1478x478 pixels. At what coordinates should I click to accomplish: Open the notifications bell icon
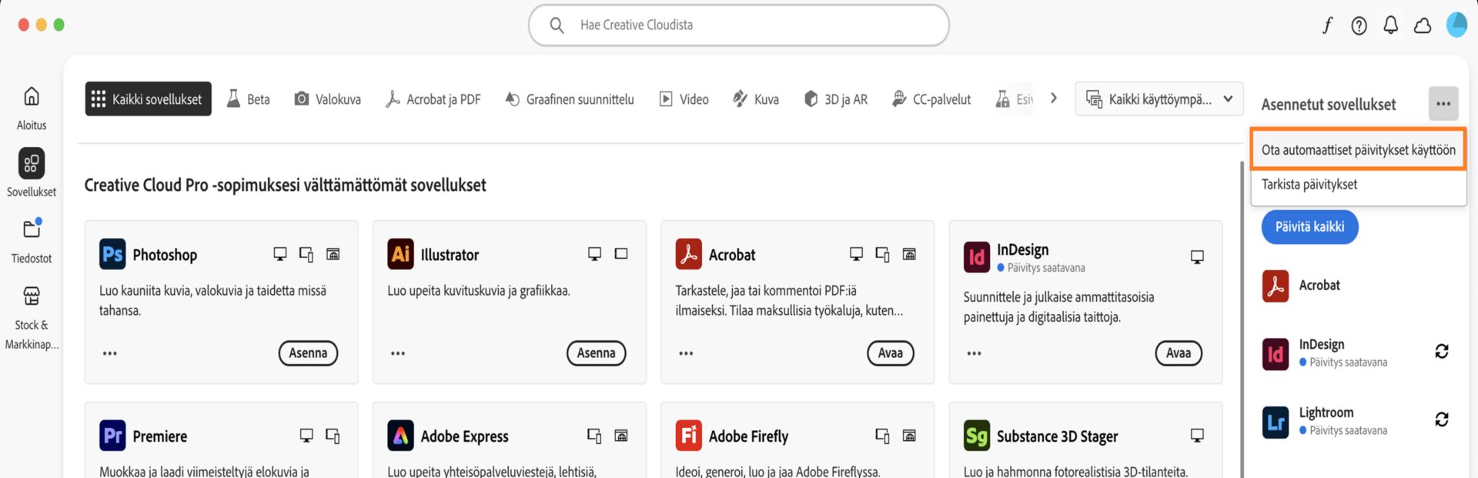(x=1390, y=25)
